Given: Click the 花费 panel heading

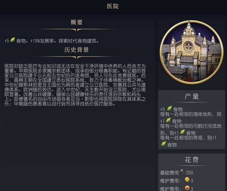Looking at the screenshot, I should pyautogui.click(x=191, y=160).
